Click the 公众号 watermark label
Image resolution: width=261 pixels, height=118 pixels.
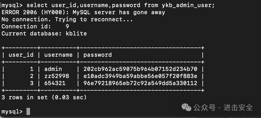205,108
